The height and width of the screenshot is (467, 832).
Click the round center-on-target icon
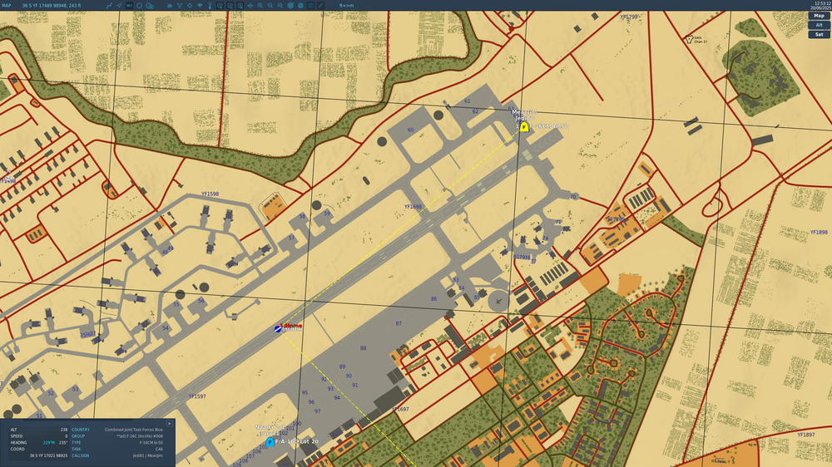pos(290,5)
